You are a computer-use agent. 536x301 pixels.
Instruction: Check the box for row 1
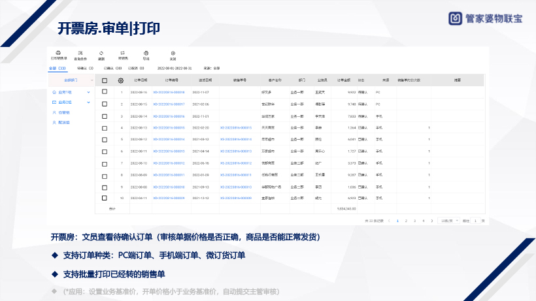[105, 92]
